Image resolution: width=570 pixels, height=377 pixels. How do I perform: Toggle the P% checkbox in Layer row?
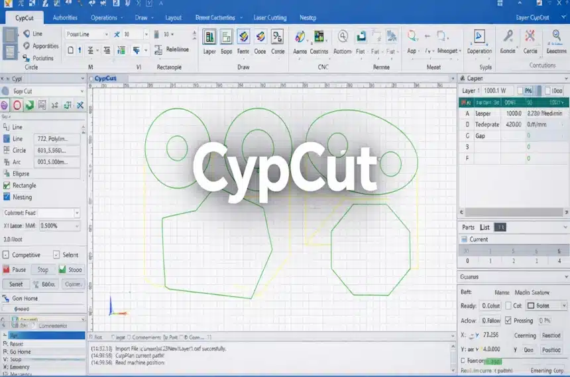(520, 91)
